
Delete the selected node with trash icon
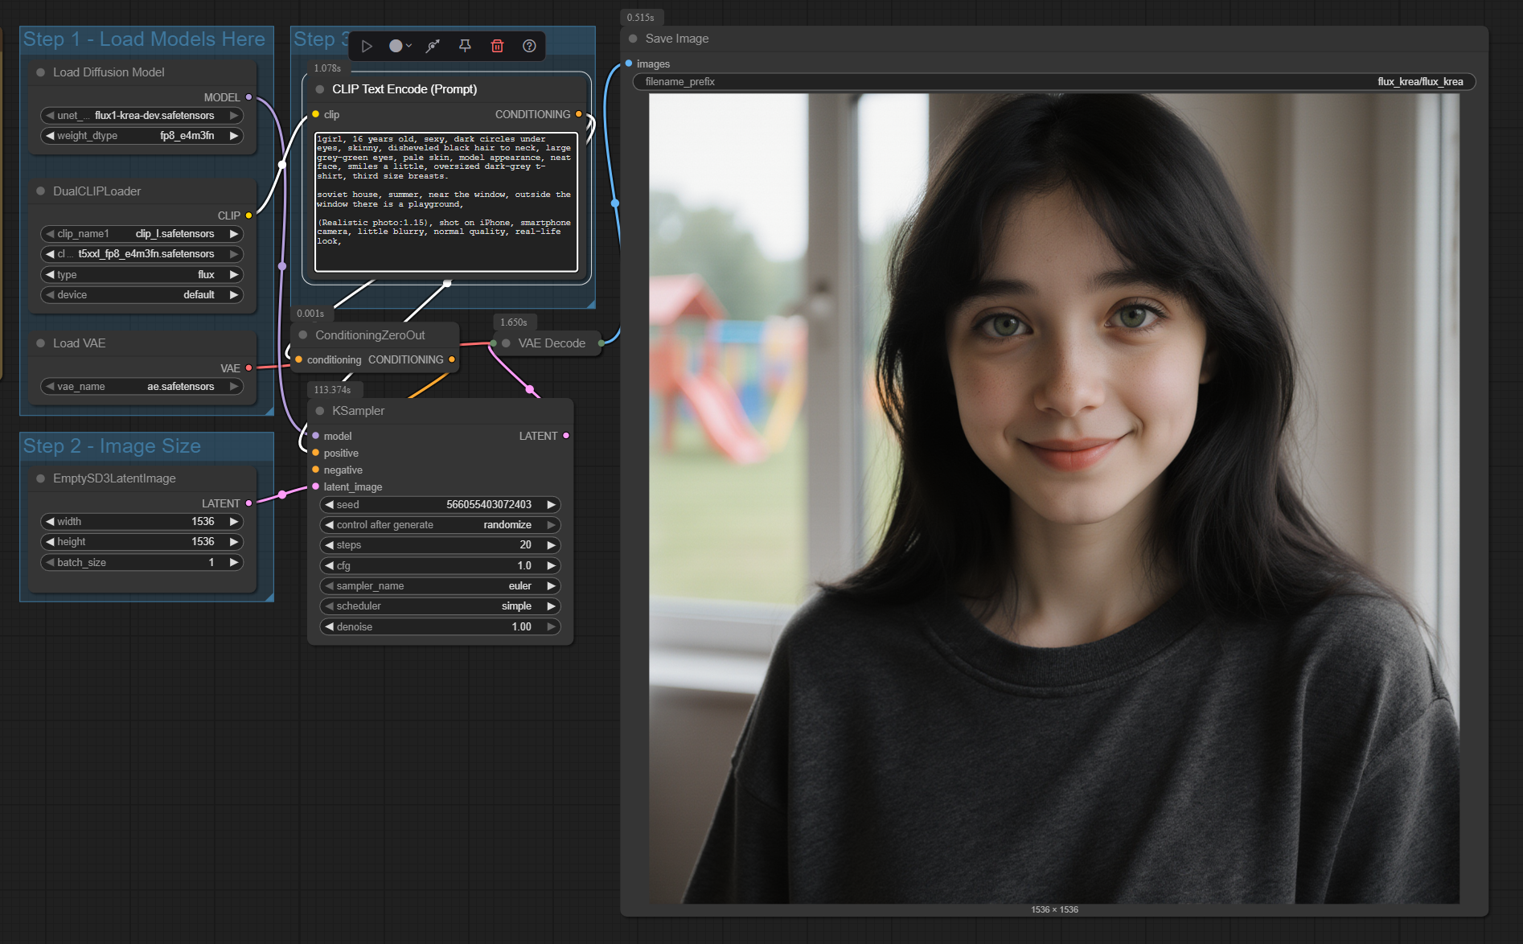pyautogui.click(x=497, y=46)
